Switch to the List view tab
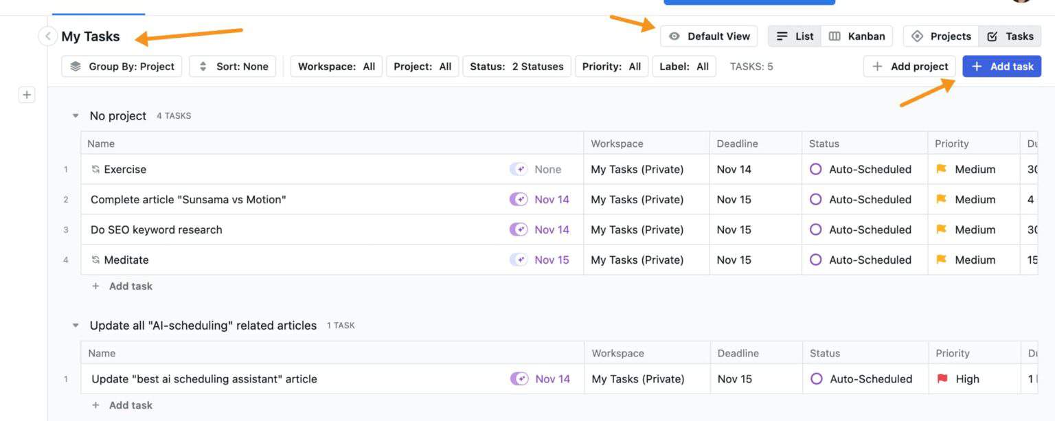The width and height of the screenshot is (1055, 421). pyautogui.click(x=794, y=36)
